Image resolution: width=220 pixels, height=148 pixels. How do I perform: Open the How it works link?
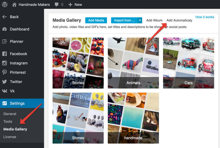(x=205, y=17)
